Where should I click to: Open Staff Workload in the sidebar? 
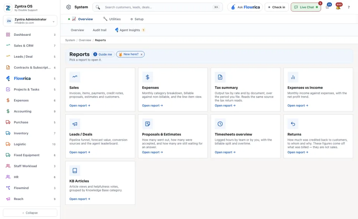pos(30,166)
